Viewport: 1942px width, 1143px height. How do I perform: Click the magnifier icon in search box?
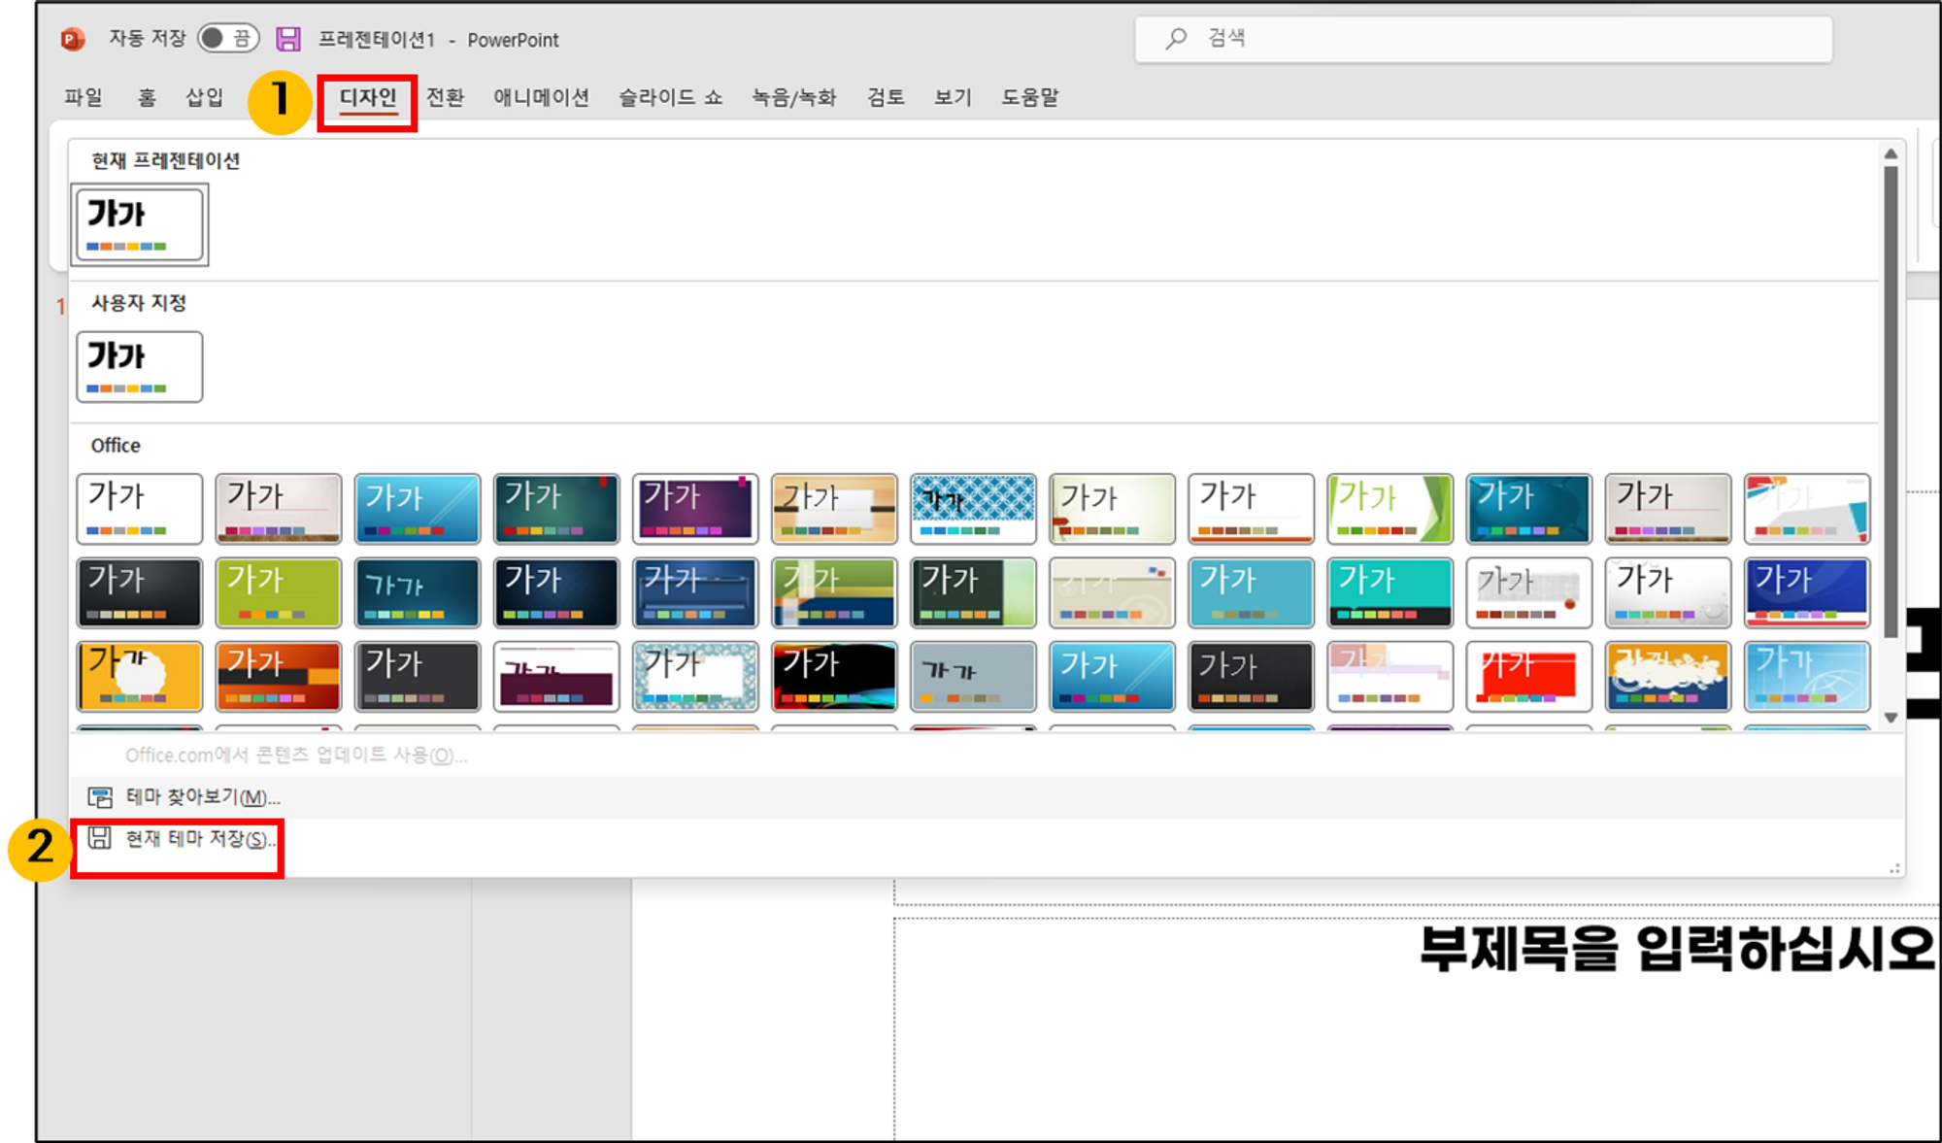coord(1176,39)
